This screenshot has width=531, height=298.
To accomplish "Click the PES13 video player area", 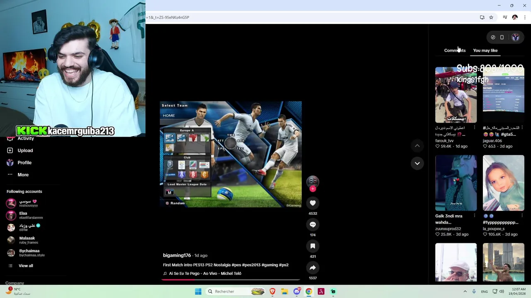I will [231, 154].
